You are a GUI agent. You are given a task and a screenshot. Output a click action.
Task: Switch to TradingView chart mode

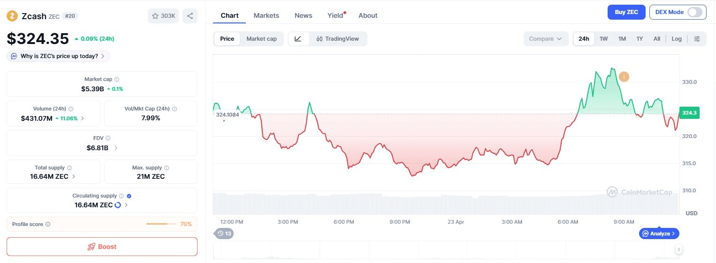point(338,39)
